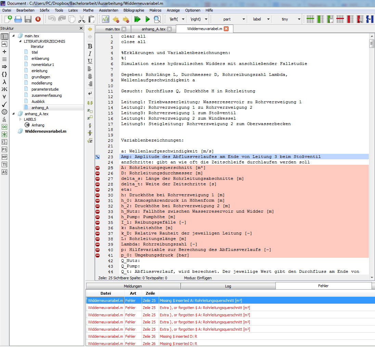
Task: Open infinity misc math symbols panel
Action: point(4,127)
